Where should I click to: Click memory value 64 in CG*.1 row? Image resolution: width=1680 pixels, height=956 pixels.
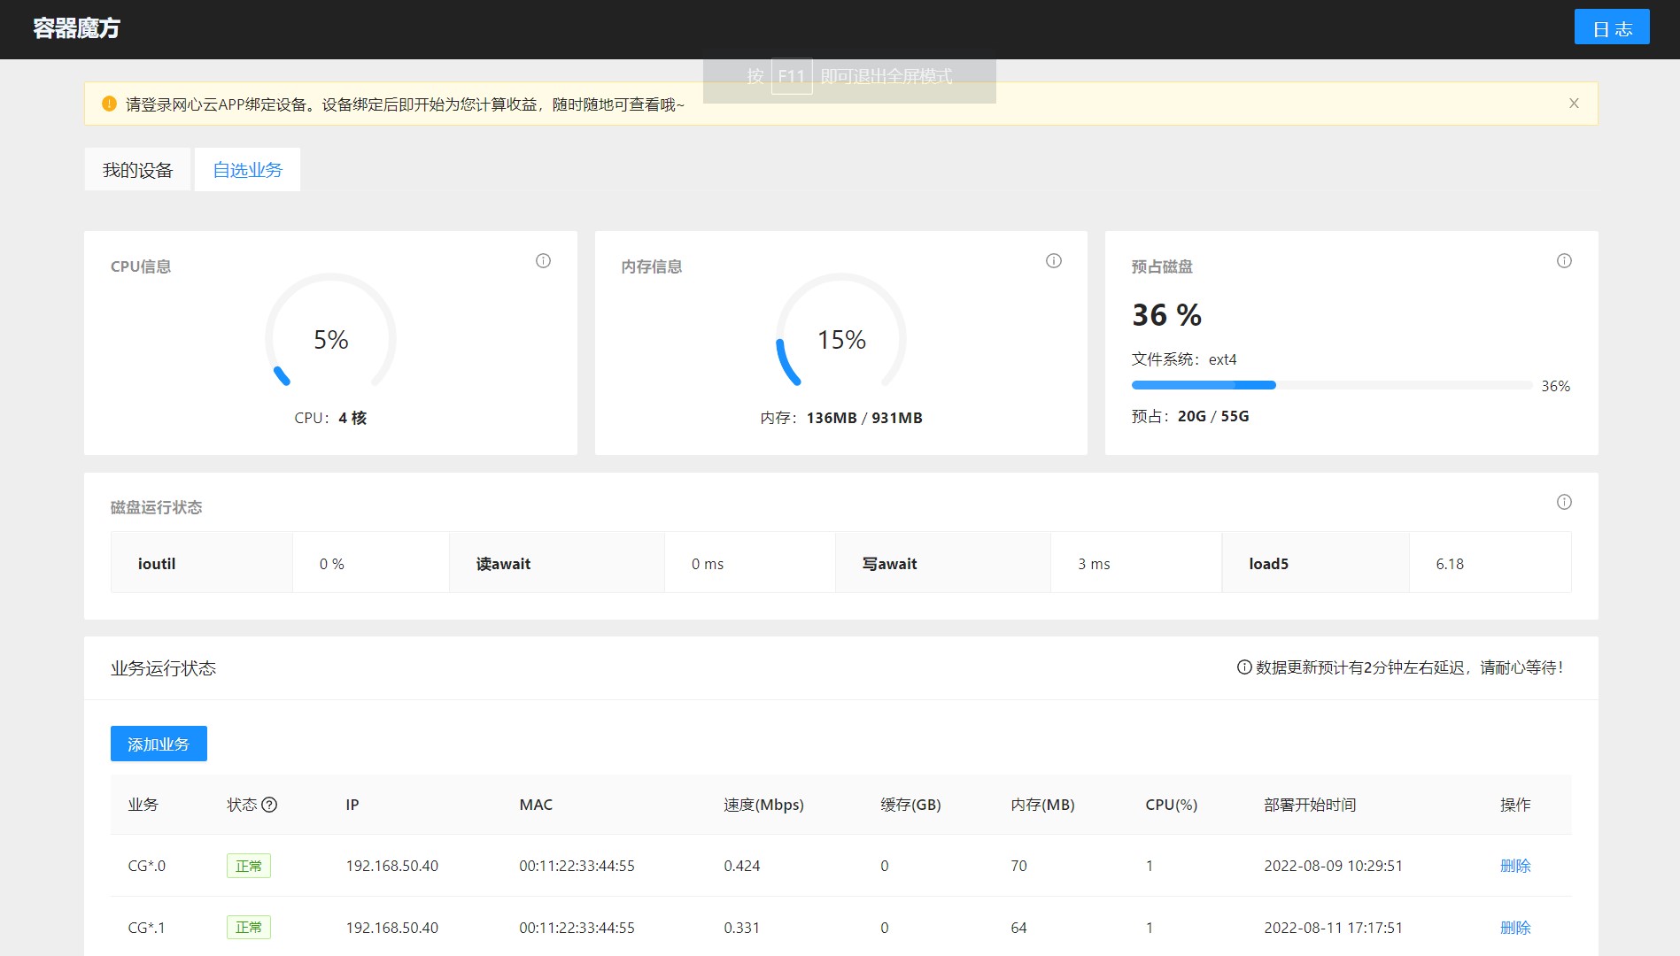[x=1018, y=928]
